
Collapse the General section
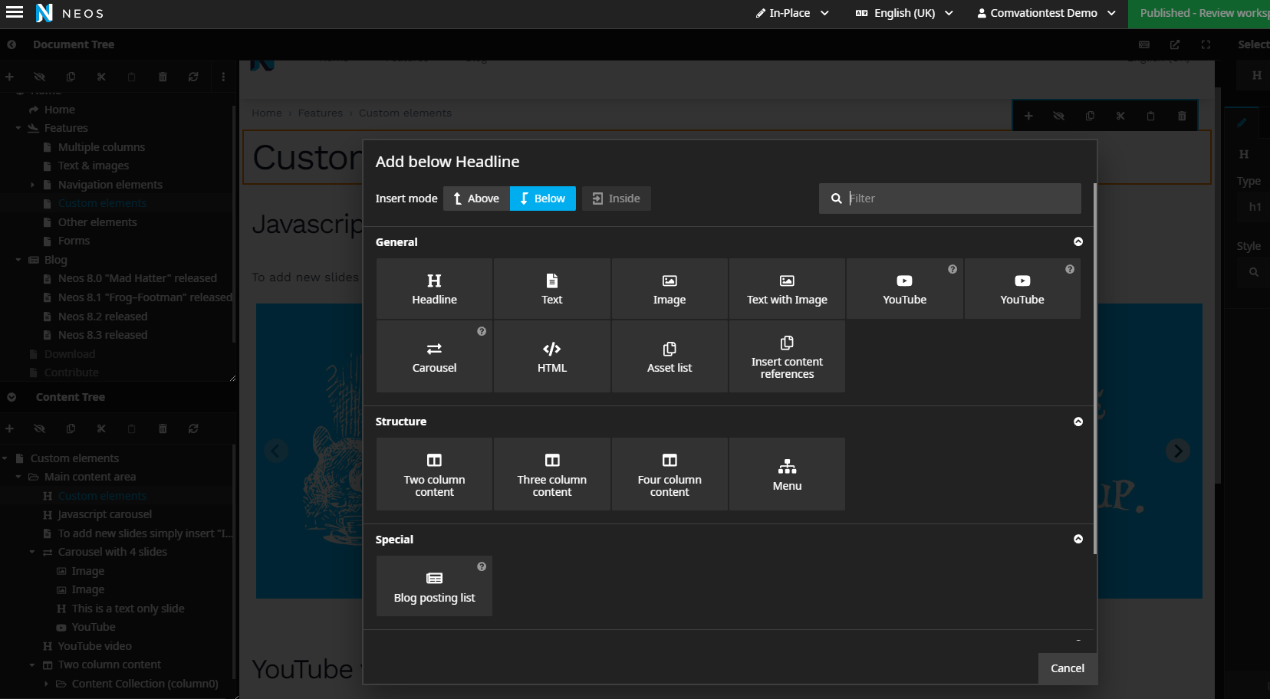point(1078,242)
